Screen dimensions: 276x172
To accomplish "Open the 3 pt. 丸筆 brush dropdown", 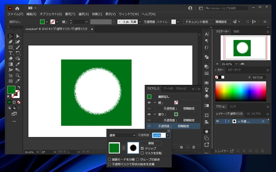I will click(140, 22).
